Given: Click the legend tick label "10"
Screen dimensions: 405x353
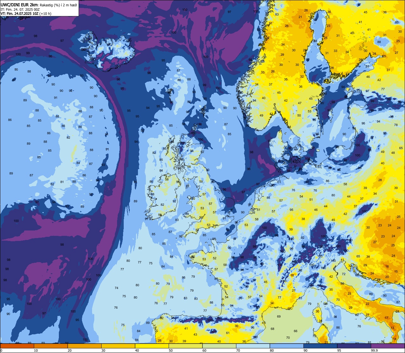Looking at the screenshot, I should [x=36, y=350].
